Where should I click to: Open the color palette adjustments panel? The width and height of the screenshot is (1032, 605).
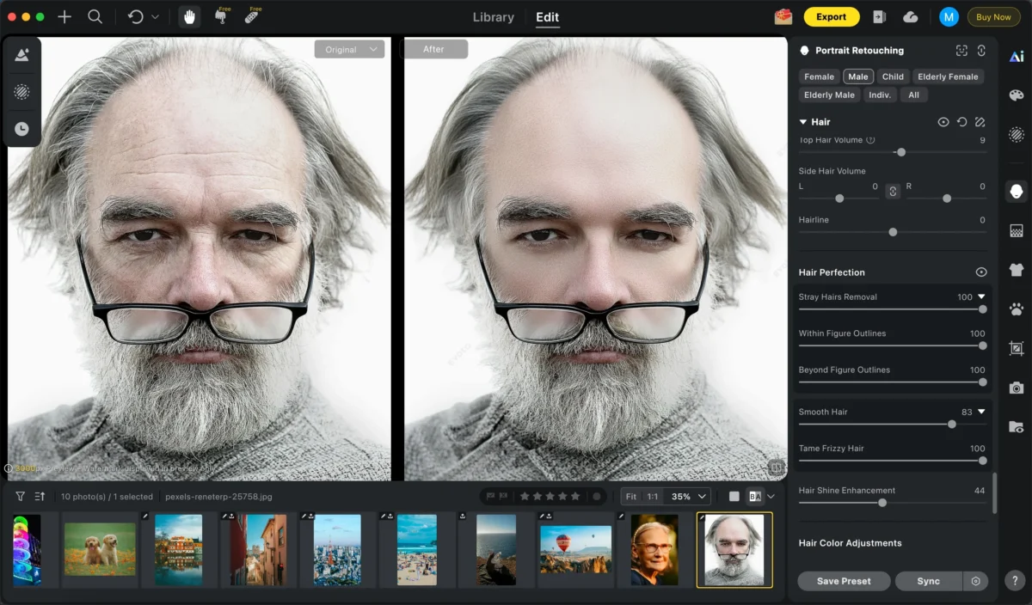click(x=1017, y=95)
